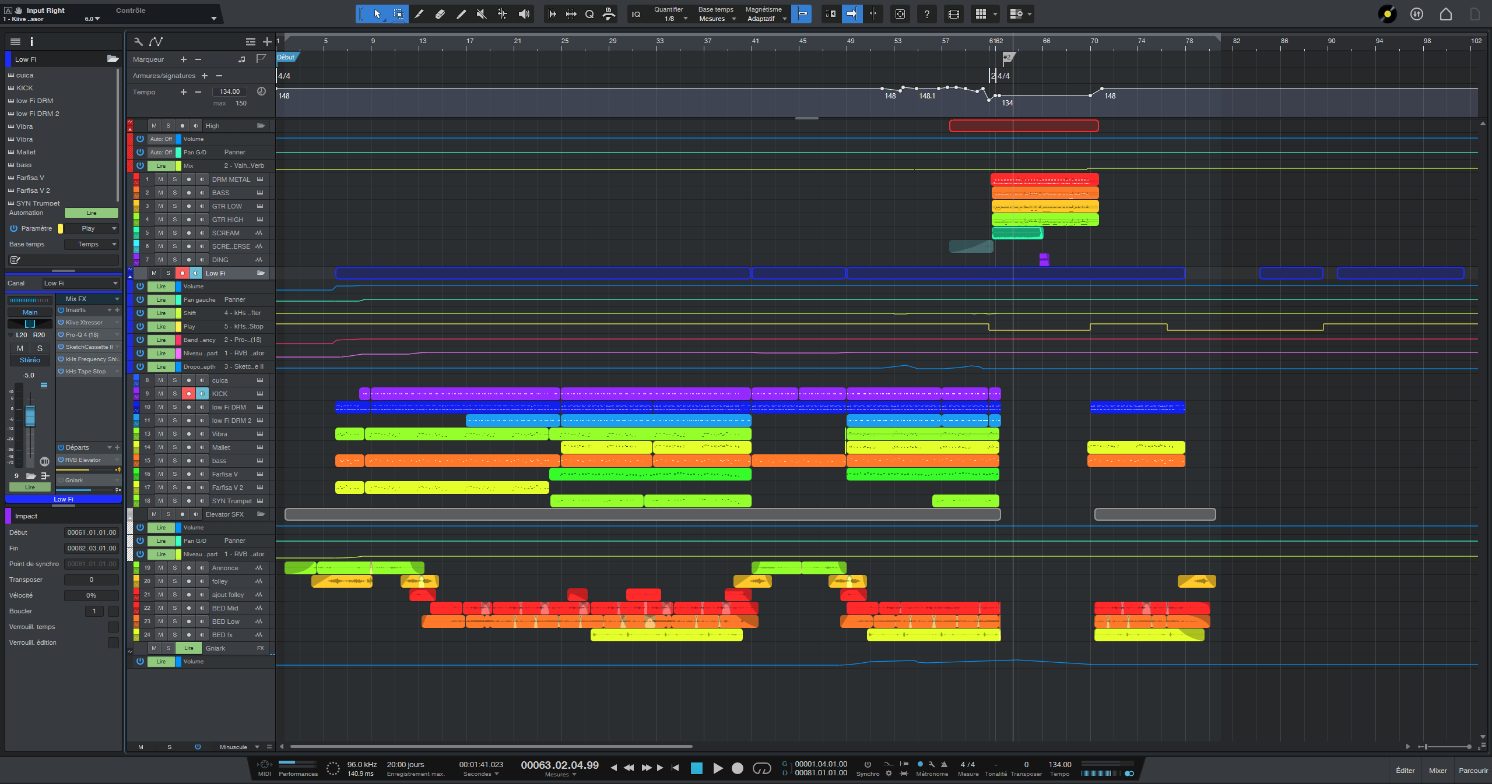Disable the Kiive Xtressor insert power button
Image resolution: width=1492 pixels, height=784 pixels.
[61, 322]
